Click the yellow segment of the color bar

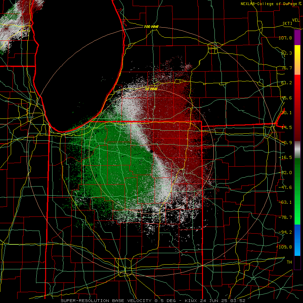[x=297, y=60]
